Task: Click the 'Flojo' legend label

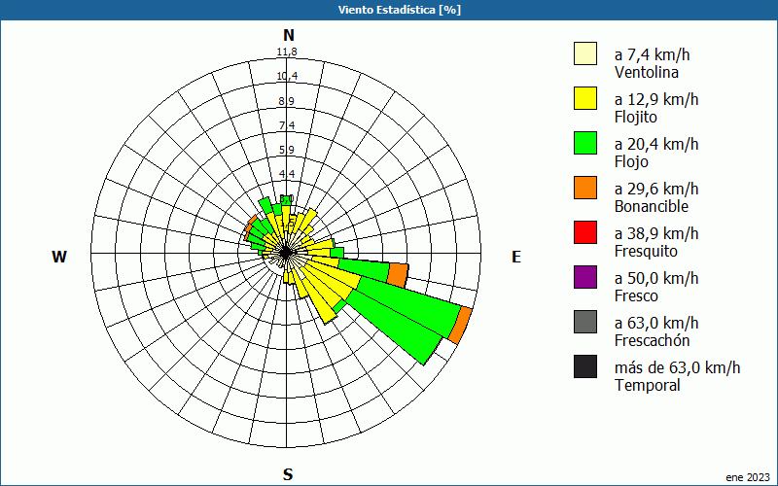Action: 631,161
